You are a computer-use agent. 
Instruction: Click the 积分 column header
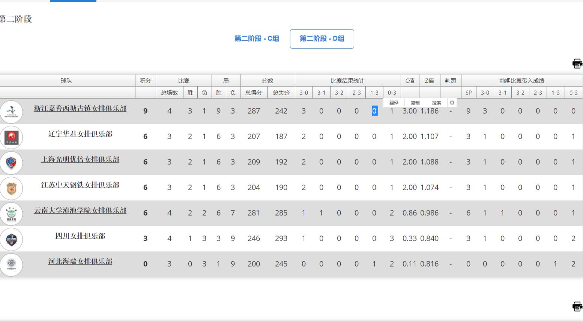pos(146,81)
